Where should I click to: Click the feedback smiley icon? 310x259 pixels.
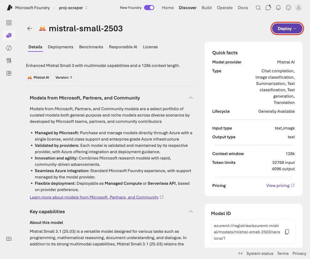point(288,8)
